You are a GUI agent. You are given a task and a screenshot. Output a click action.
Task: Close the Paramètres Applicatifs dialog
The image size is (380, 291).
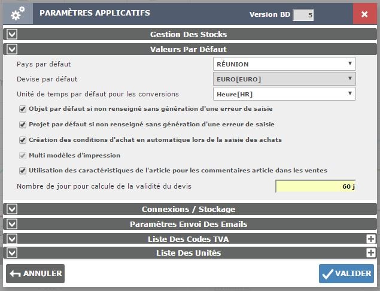(x=364, y=14)
